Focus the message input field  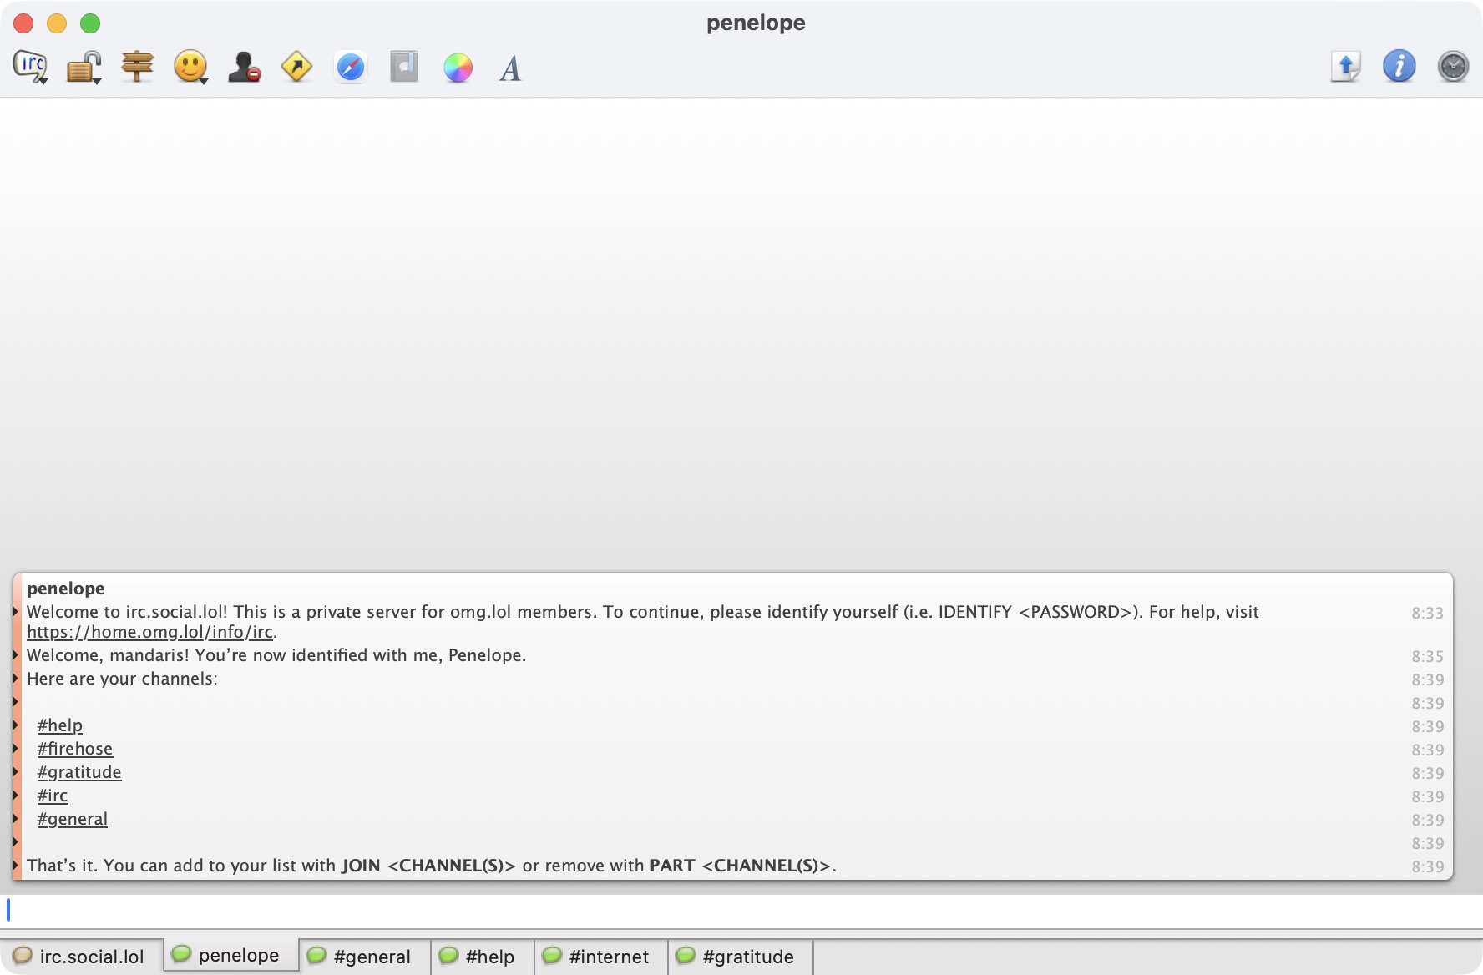click(741, 910)
